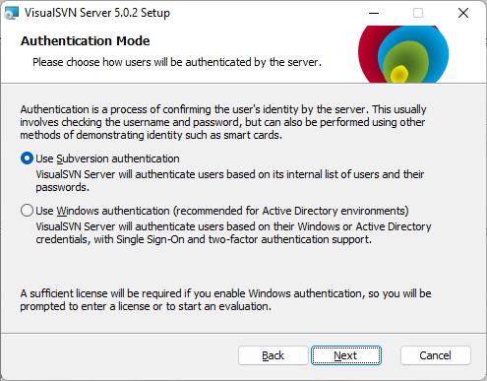Click the internal list of users description text
The width and height of the screenshot is (487, 381).
(x=230, y=180)
